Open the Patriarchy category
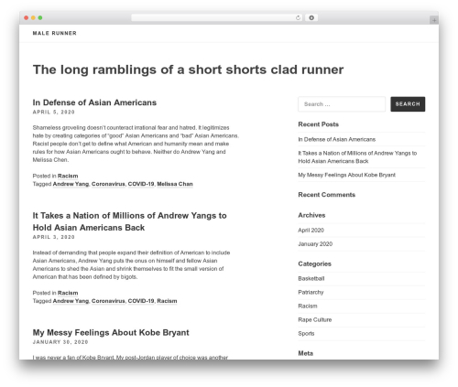 (x=311, y=292)
